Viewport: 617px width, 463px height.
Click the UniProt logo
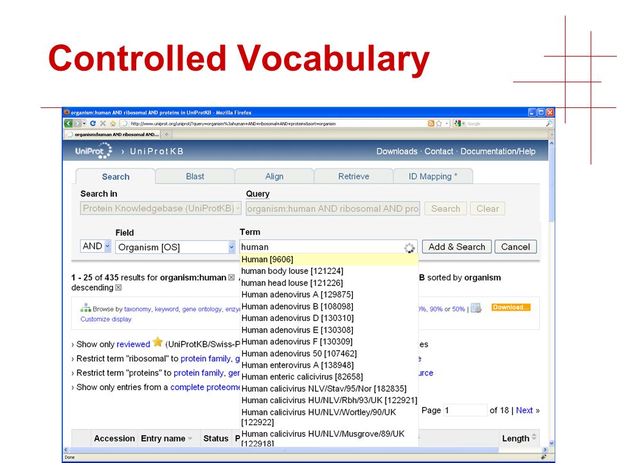tap(94, 150)
